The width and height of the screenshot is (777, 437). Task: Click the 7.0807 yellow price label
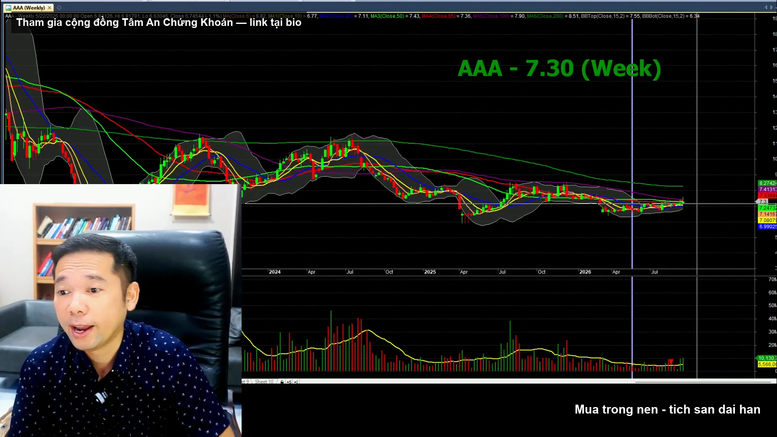tap(767, 221)
